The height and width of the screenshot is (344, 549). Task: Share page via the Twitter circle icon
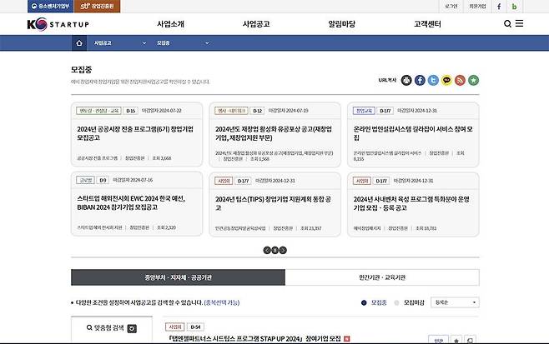[433, 81]
